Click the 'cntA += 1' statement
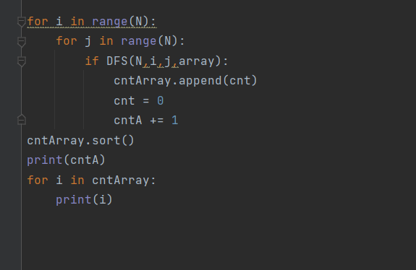416x270 pixels. pyautogui.click(x=146, y=121)
